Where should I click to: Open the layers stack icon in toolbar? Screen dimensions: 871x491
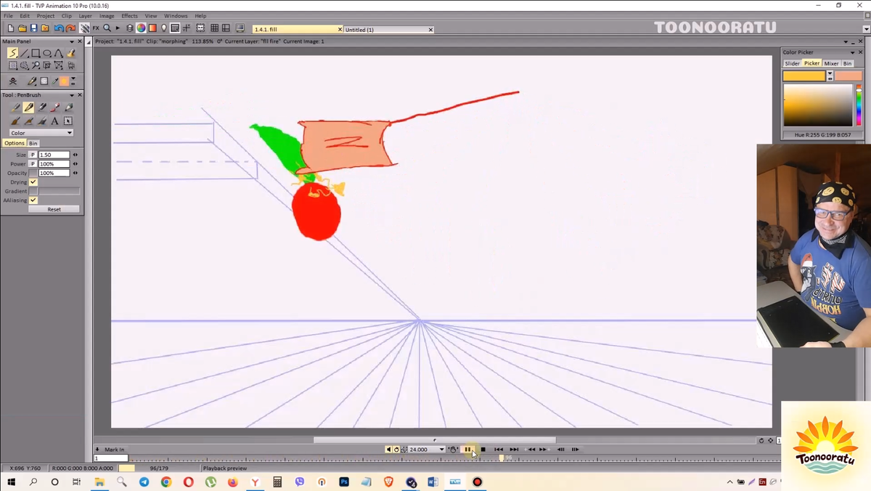pos(130,28)
